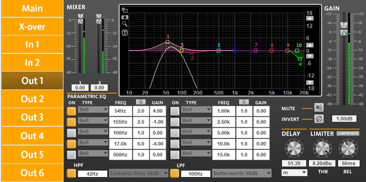Click the GAIN fader handle
This screenshot has height=182, width=366.
click(x=344, y=29)
